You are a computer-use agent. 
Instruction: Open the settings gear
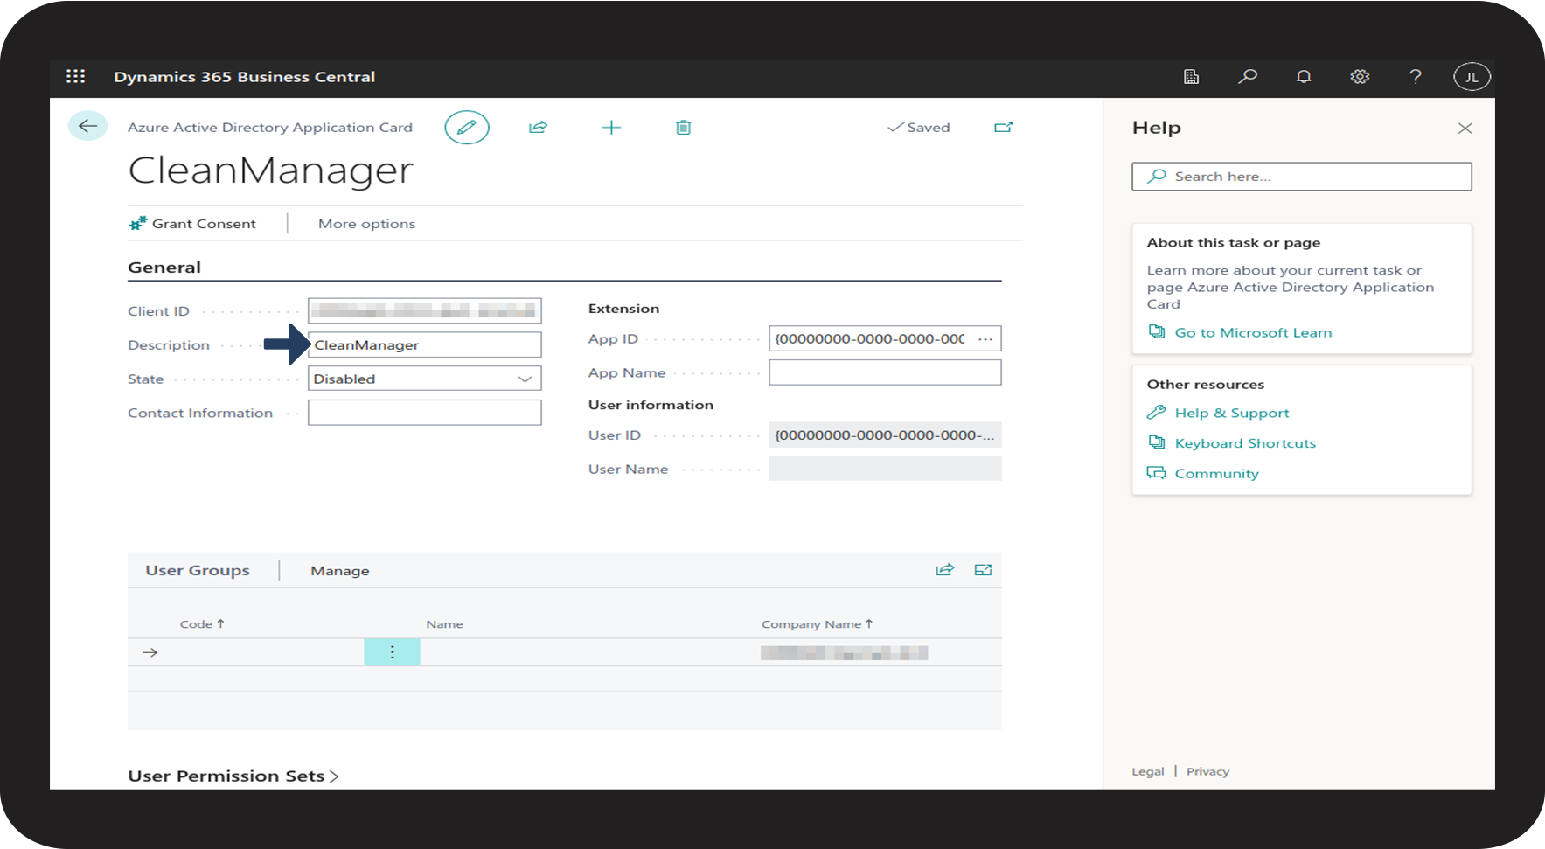click(1360, 76)
